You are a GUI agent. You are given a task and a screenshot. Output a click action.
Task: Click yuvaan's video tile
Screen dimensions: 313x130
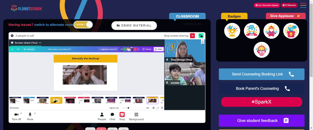pyautogui.click(x=185, y=74)
